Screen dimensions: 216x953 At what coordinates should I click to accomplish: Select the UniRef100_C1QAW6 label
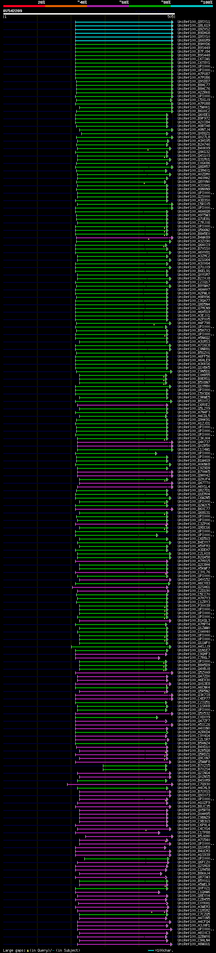click(193, 892)
